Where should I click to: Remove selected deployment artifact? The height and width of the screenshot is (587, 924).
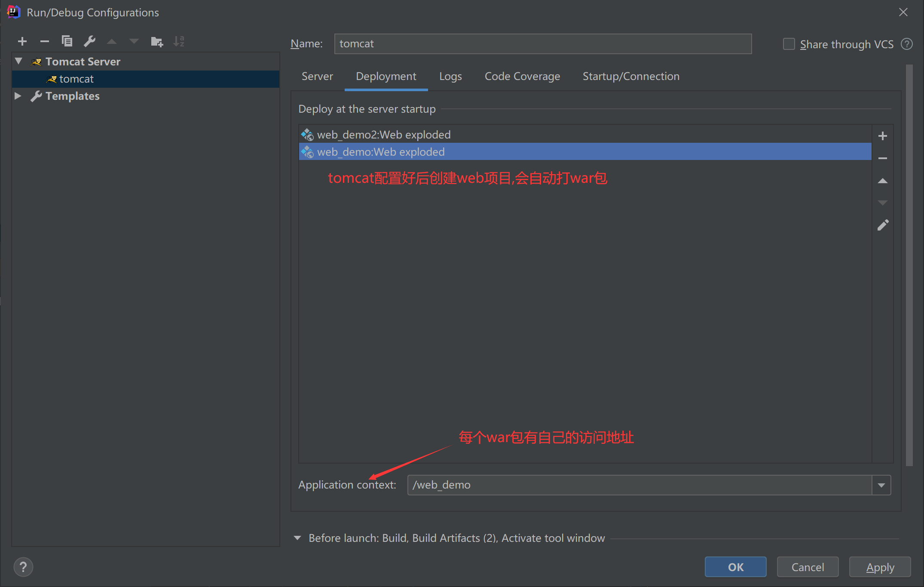pos(883,158)
